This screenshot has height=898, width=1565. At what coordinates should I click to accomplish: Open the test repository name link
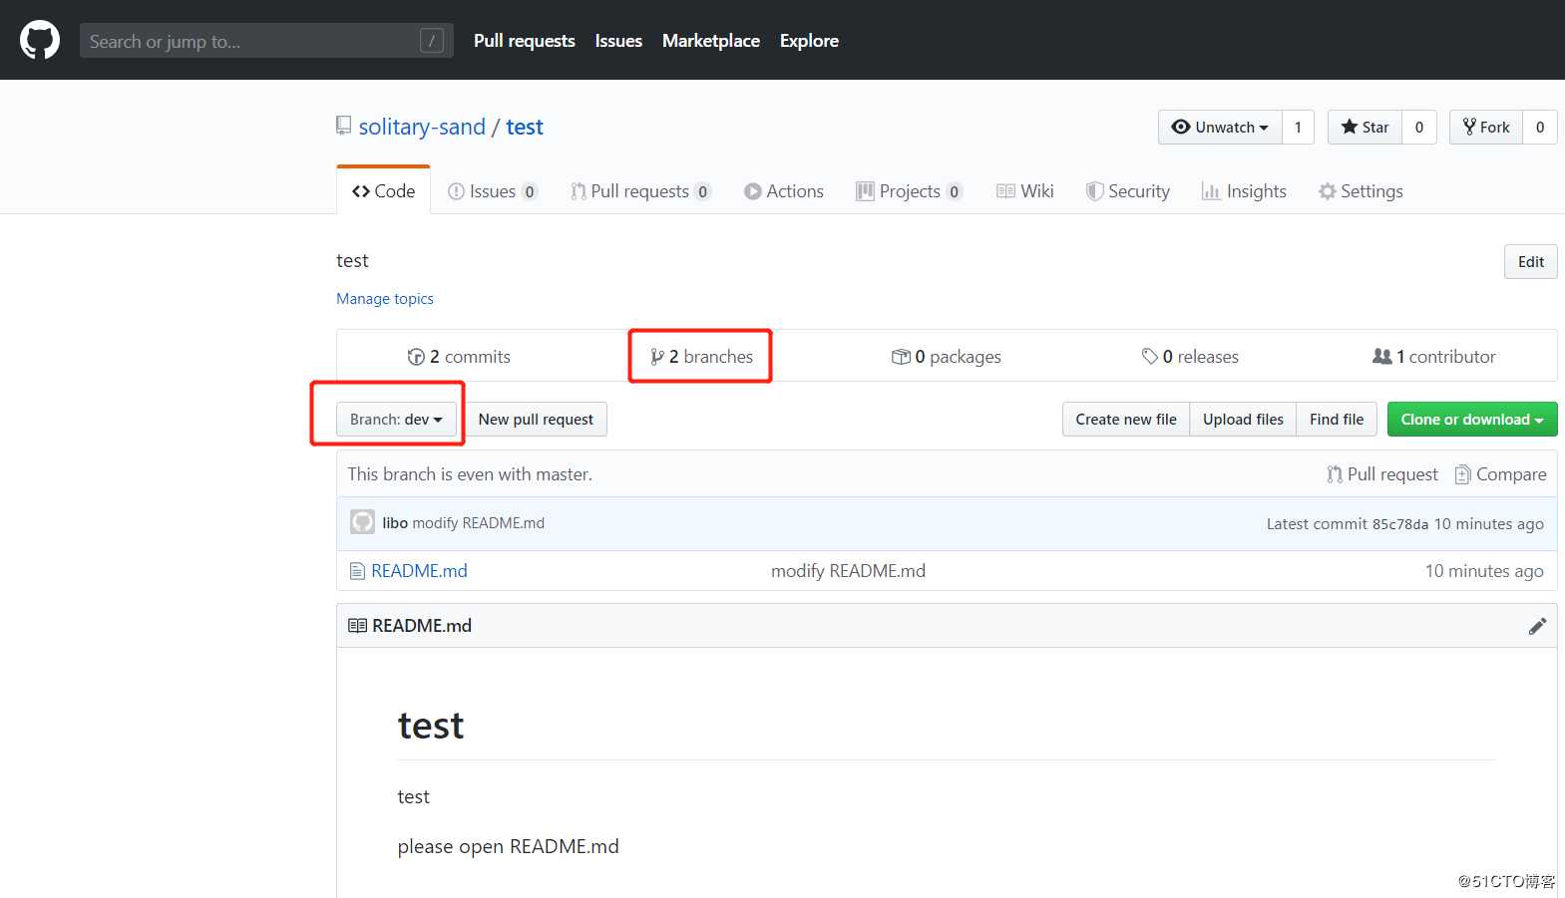coord(525,127)
